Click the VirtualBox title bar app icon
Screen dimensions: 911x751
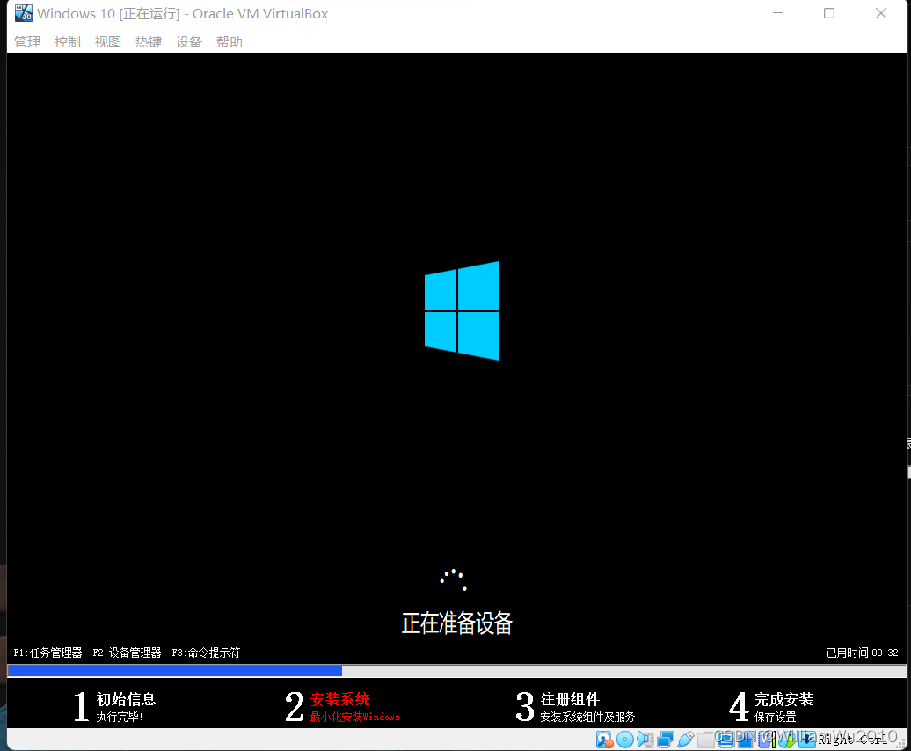coord(24,13)
